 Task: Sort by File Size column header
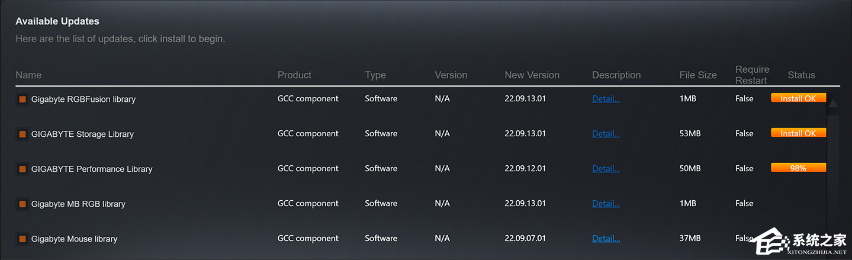698,75
